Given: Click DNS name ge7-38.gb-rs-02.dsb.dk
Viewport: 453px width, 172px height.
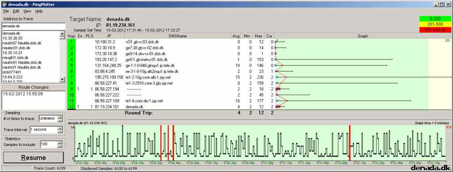Looking at the screenshot, I should pos(145,48).
